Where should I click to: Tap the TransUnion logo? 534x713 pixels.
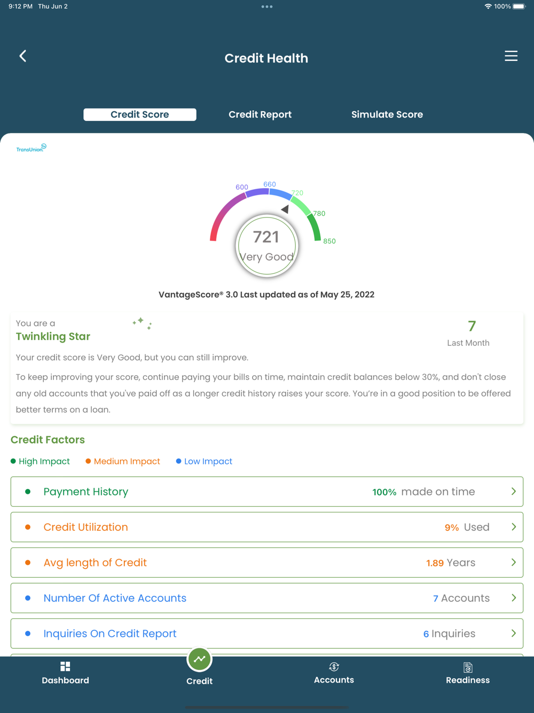coord(31,148)
